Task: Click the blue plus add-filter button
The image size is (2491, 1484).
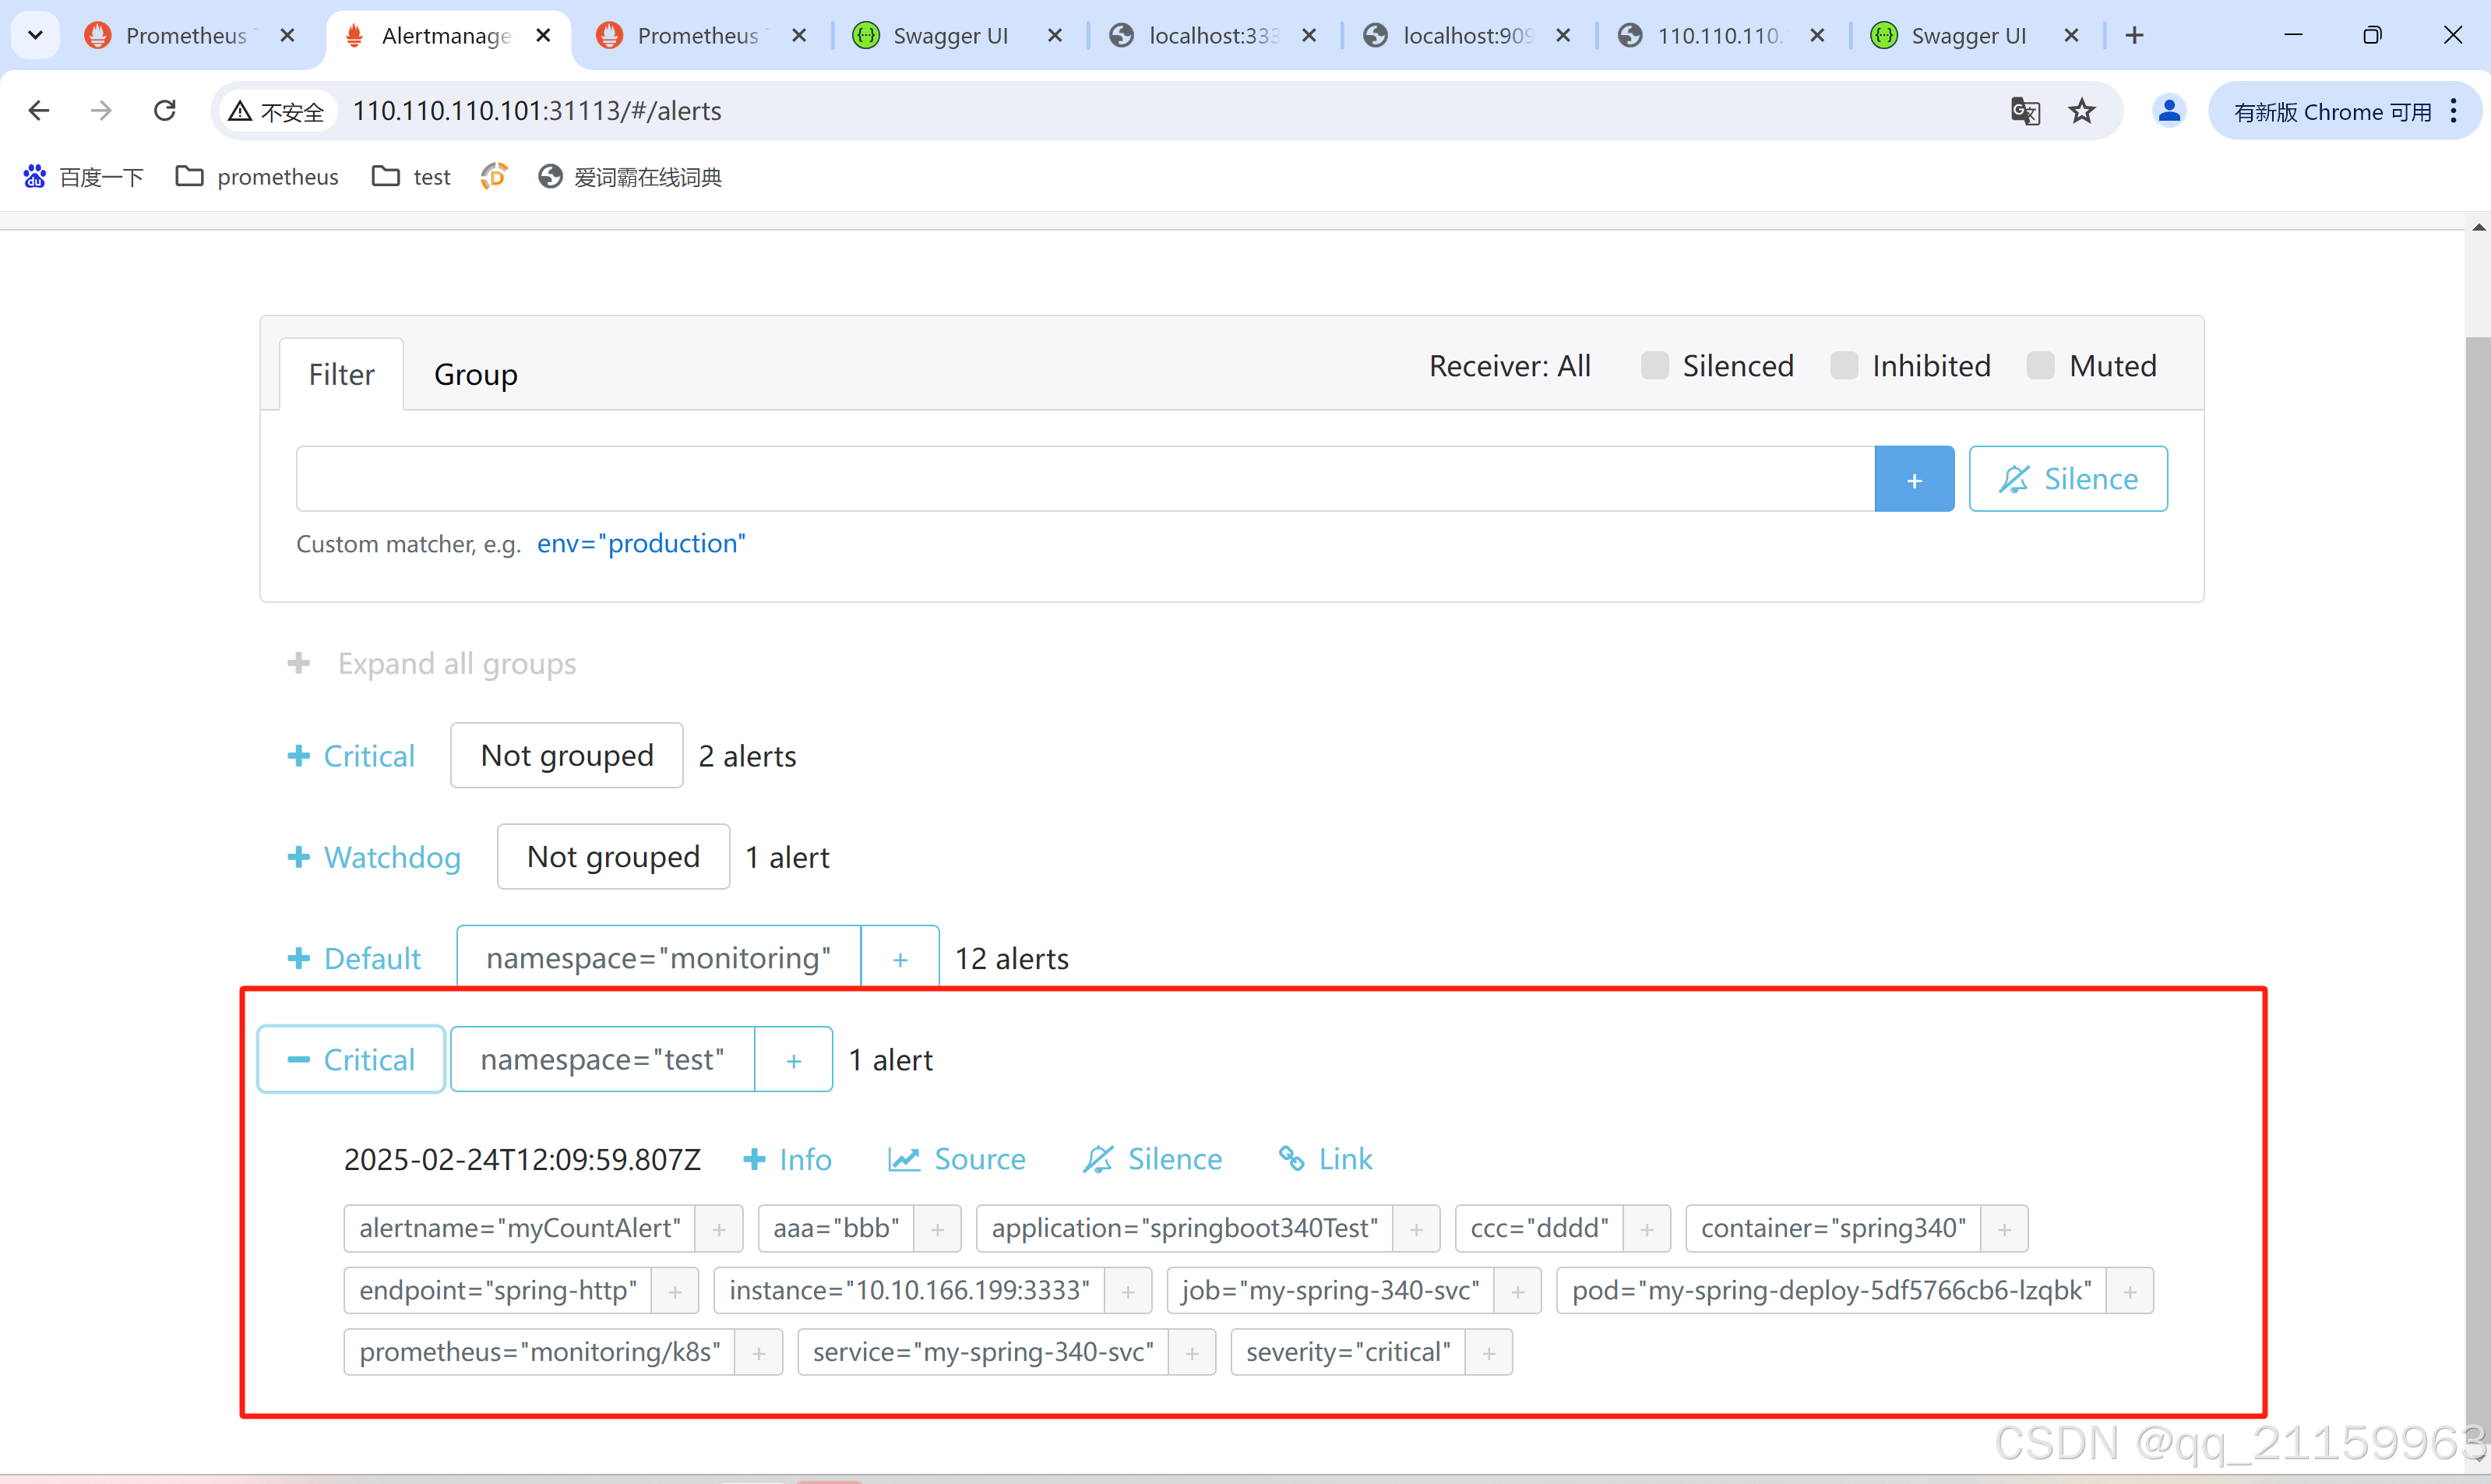Action: pos(1913,479)
